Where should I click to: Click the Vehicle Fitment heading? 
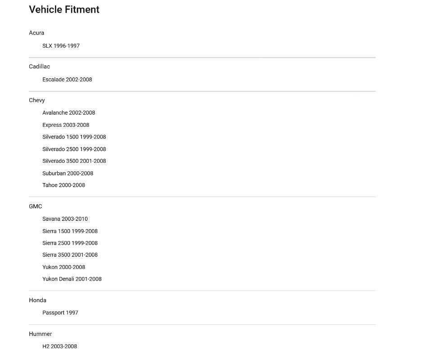64,9
